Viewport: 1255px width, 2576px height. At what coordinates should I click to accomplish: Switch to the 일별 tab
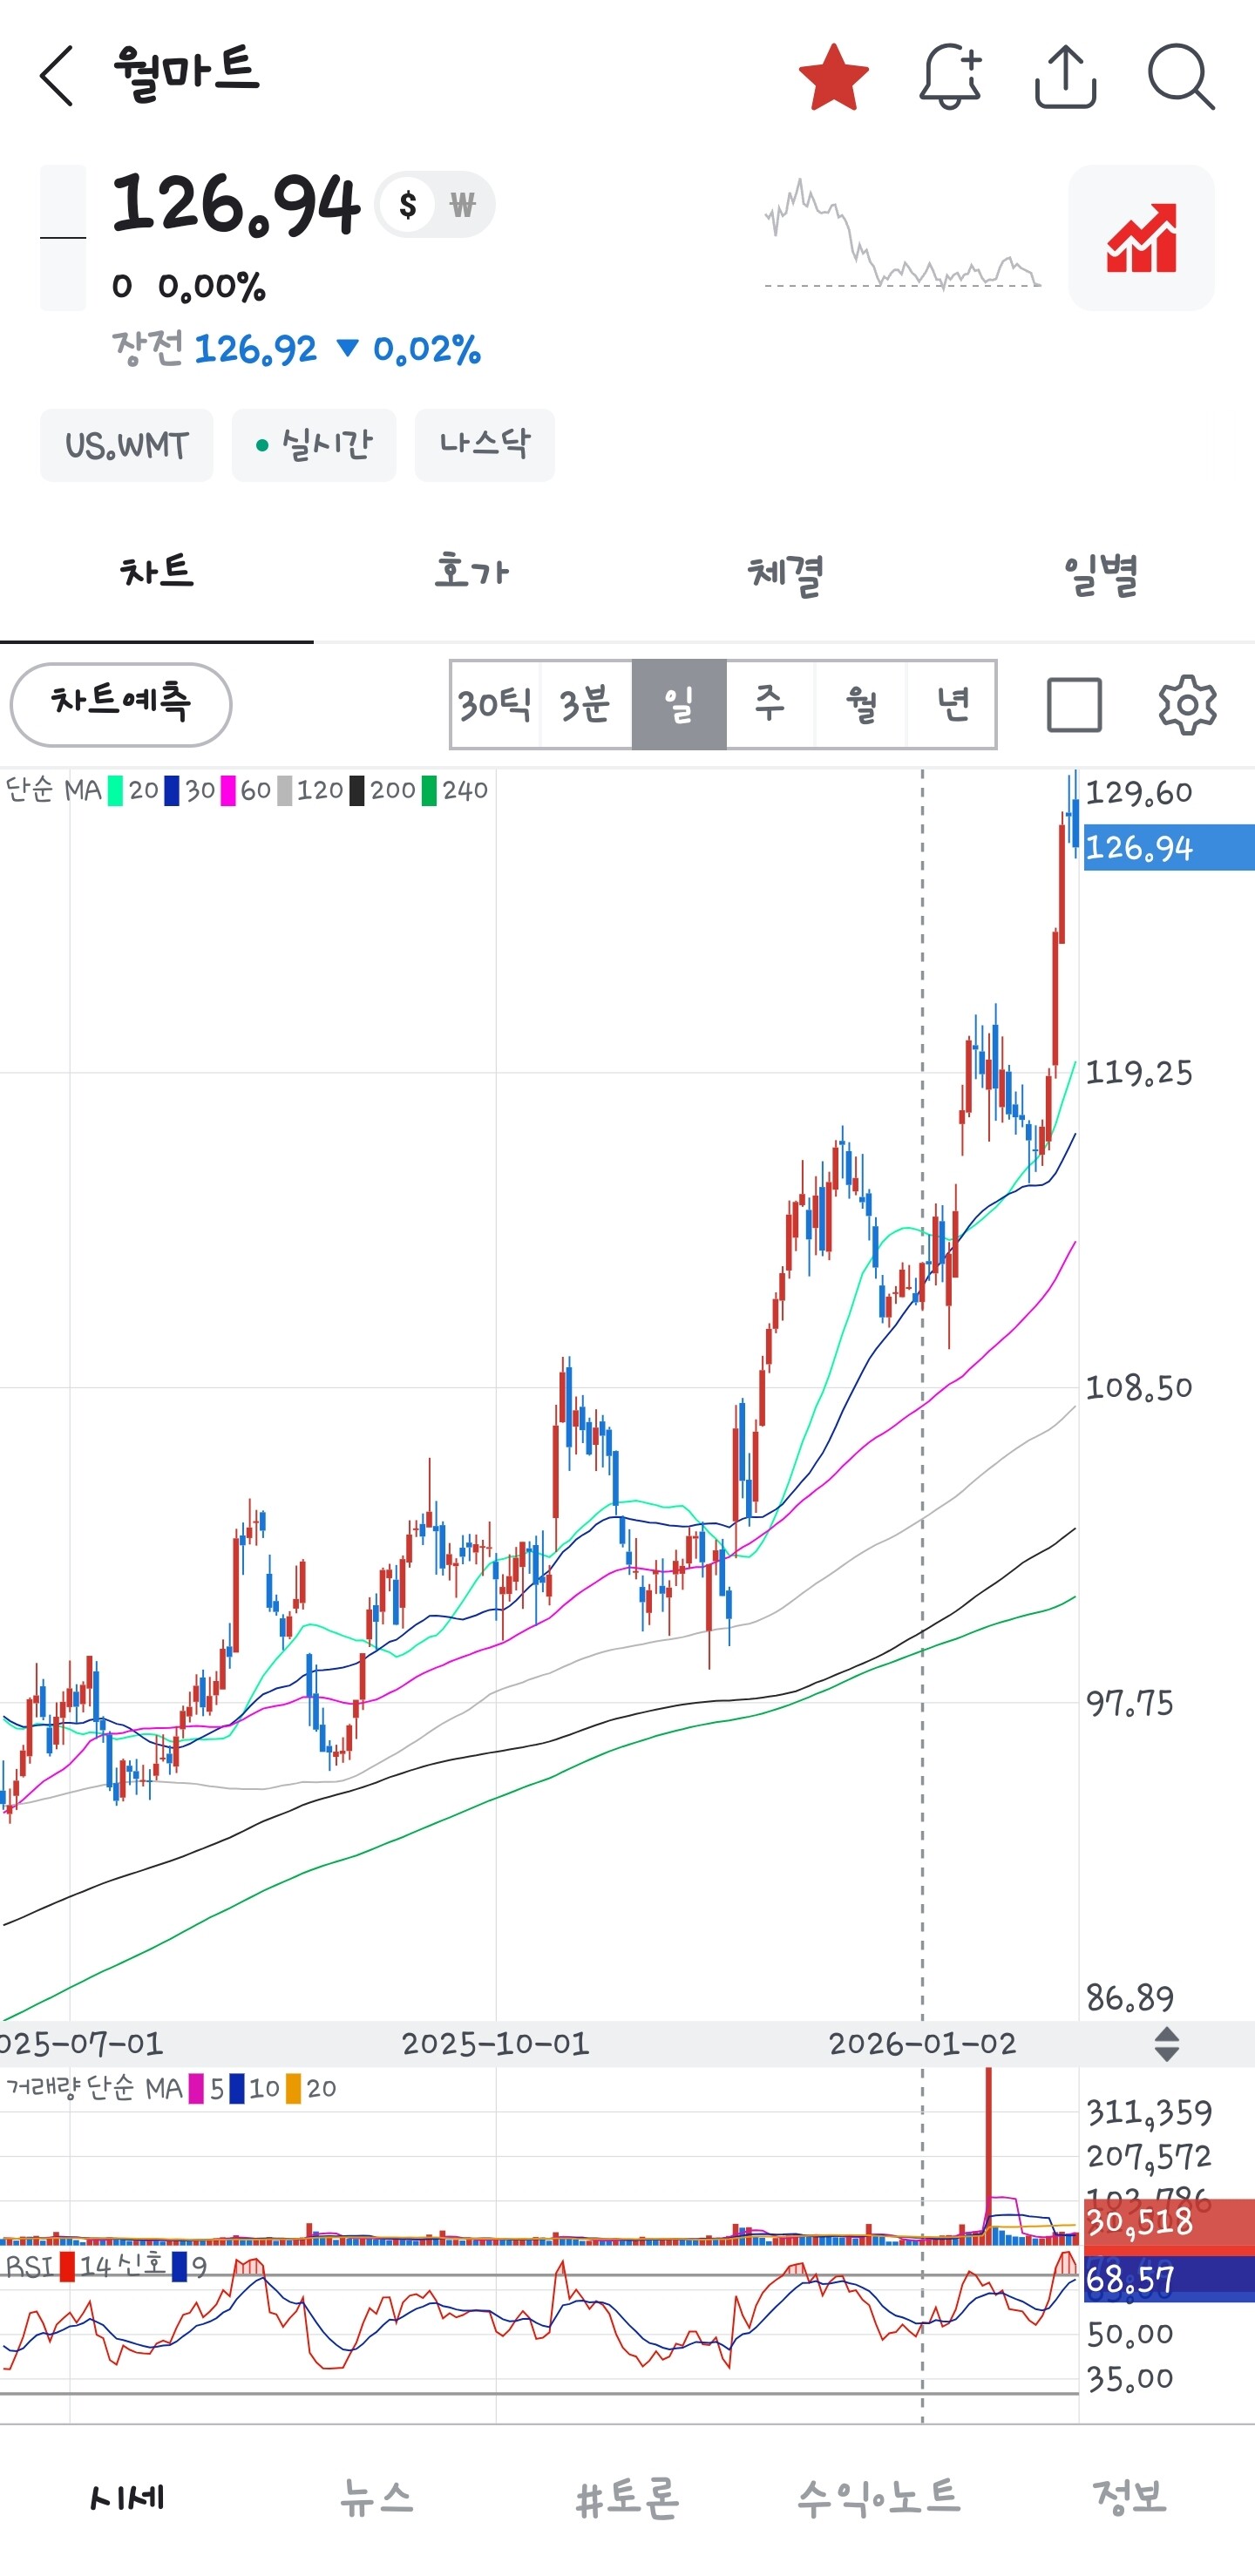[1099, 573]
